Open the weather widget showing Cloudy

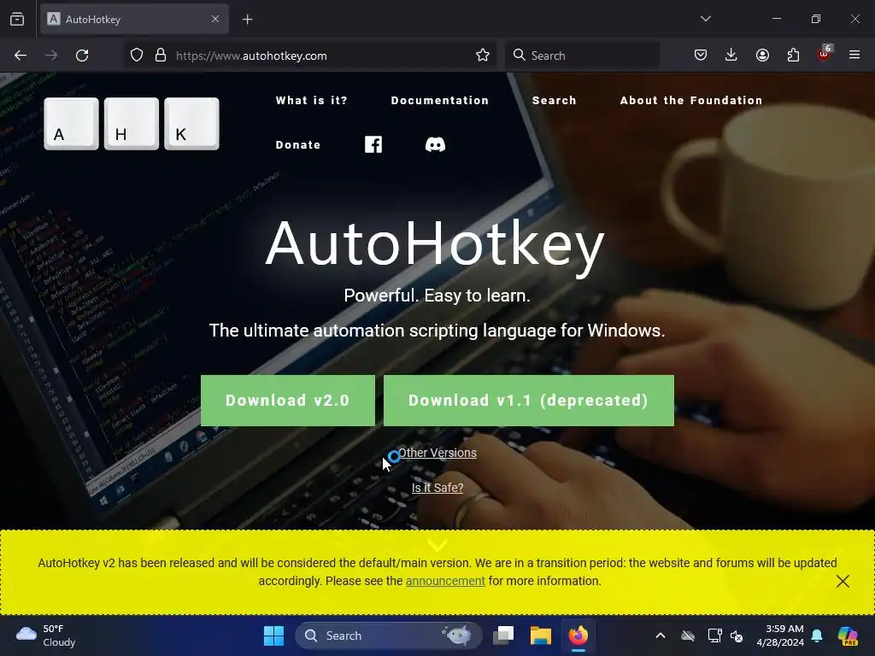click(46, 635)
